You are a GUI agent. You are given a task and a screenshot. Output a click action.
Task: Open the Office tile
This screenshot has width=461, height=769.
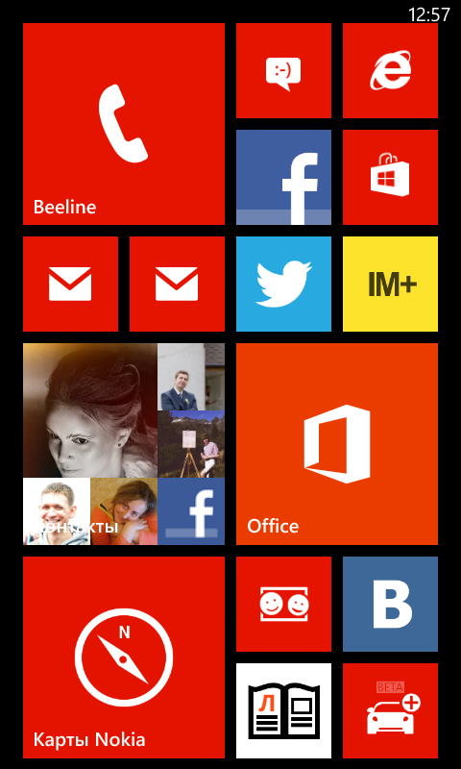tap(337, 444)
